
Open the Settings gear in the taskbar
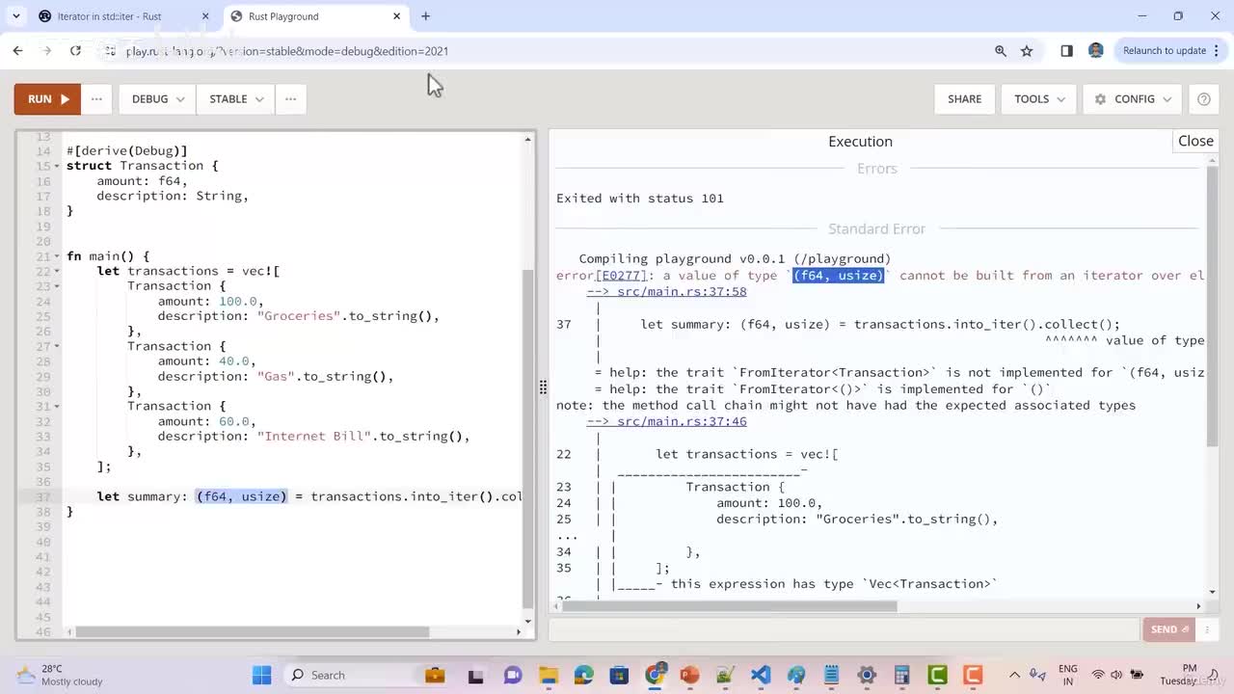coord(867,675)
